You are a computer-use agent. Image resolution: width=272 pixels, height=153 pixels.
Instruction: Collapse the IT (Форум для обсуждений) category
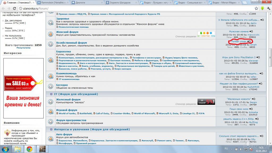pos(51,94)
